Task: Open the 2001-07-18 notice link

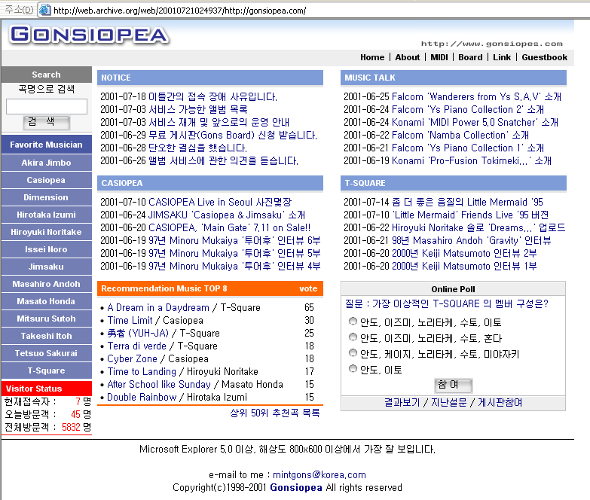Action: [x=212, y=97]
